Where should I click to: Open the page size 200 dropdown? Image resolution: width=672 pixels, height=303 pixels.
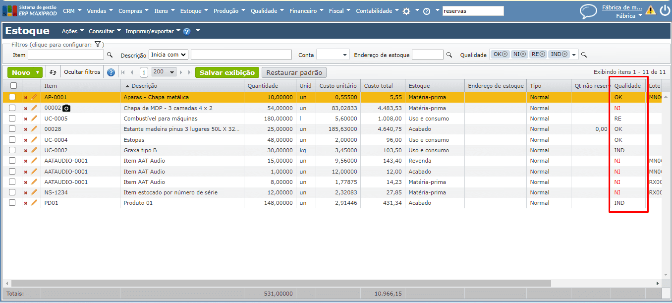point(164,72)
